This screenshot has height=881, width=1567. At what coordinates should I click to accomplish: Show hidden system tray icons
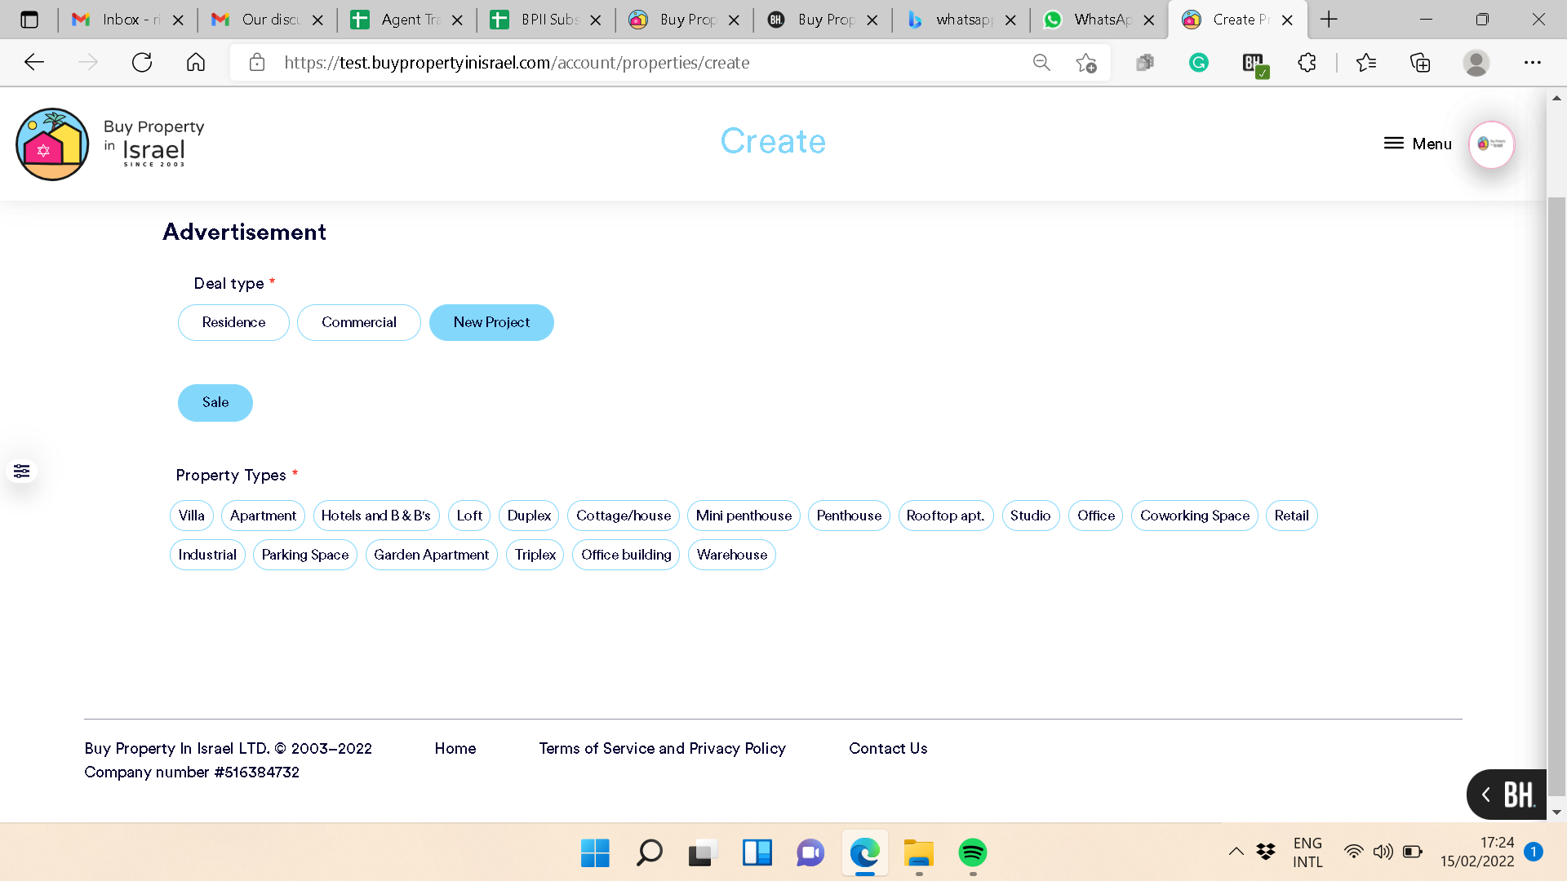[x=1236, y=852]
